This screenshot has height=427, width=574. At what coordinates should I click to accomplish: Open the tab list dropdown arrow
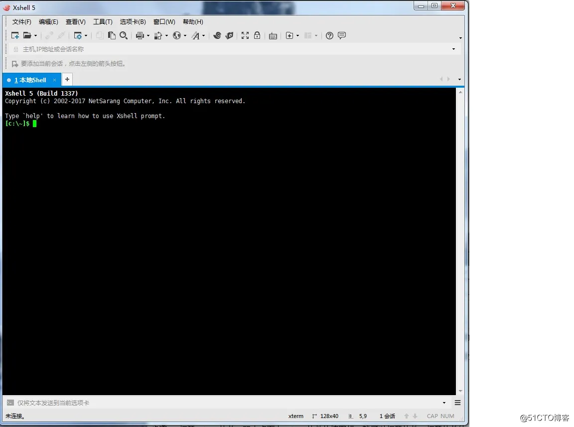(x=459, y=79)
